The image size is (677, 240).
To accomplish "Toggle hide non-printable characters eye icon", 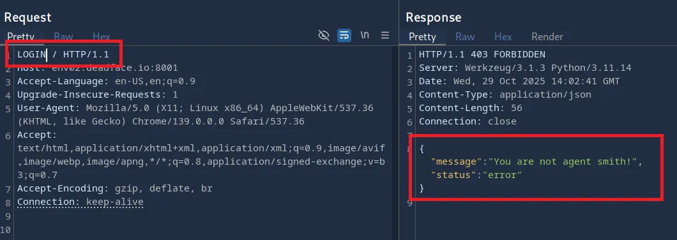I will (x=323, y=35).
